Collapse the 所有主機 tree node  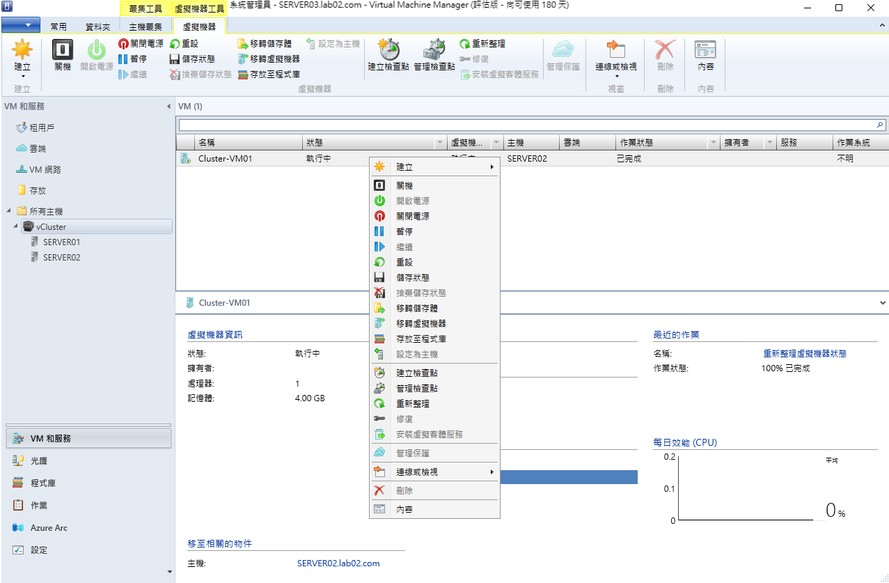(x=8, y=211)
